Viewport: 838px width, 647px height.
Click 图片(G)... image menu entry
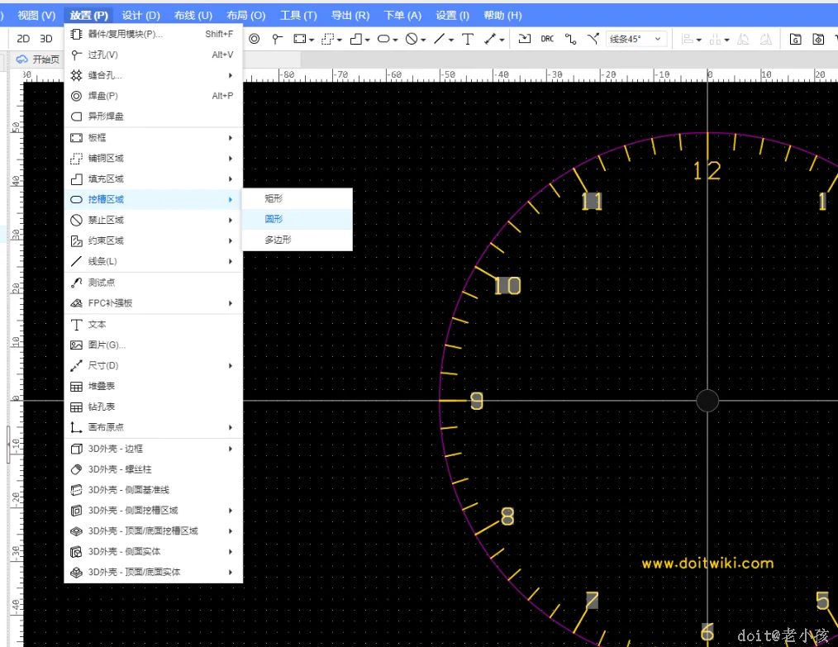(107, 345)
